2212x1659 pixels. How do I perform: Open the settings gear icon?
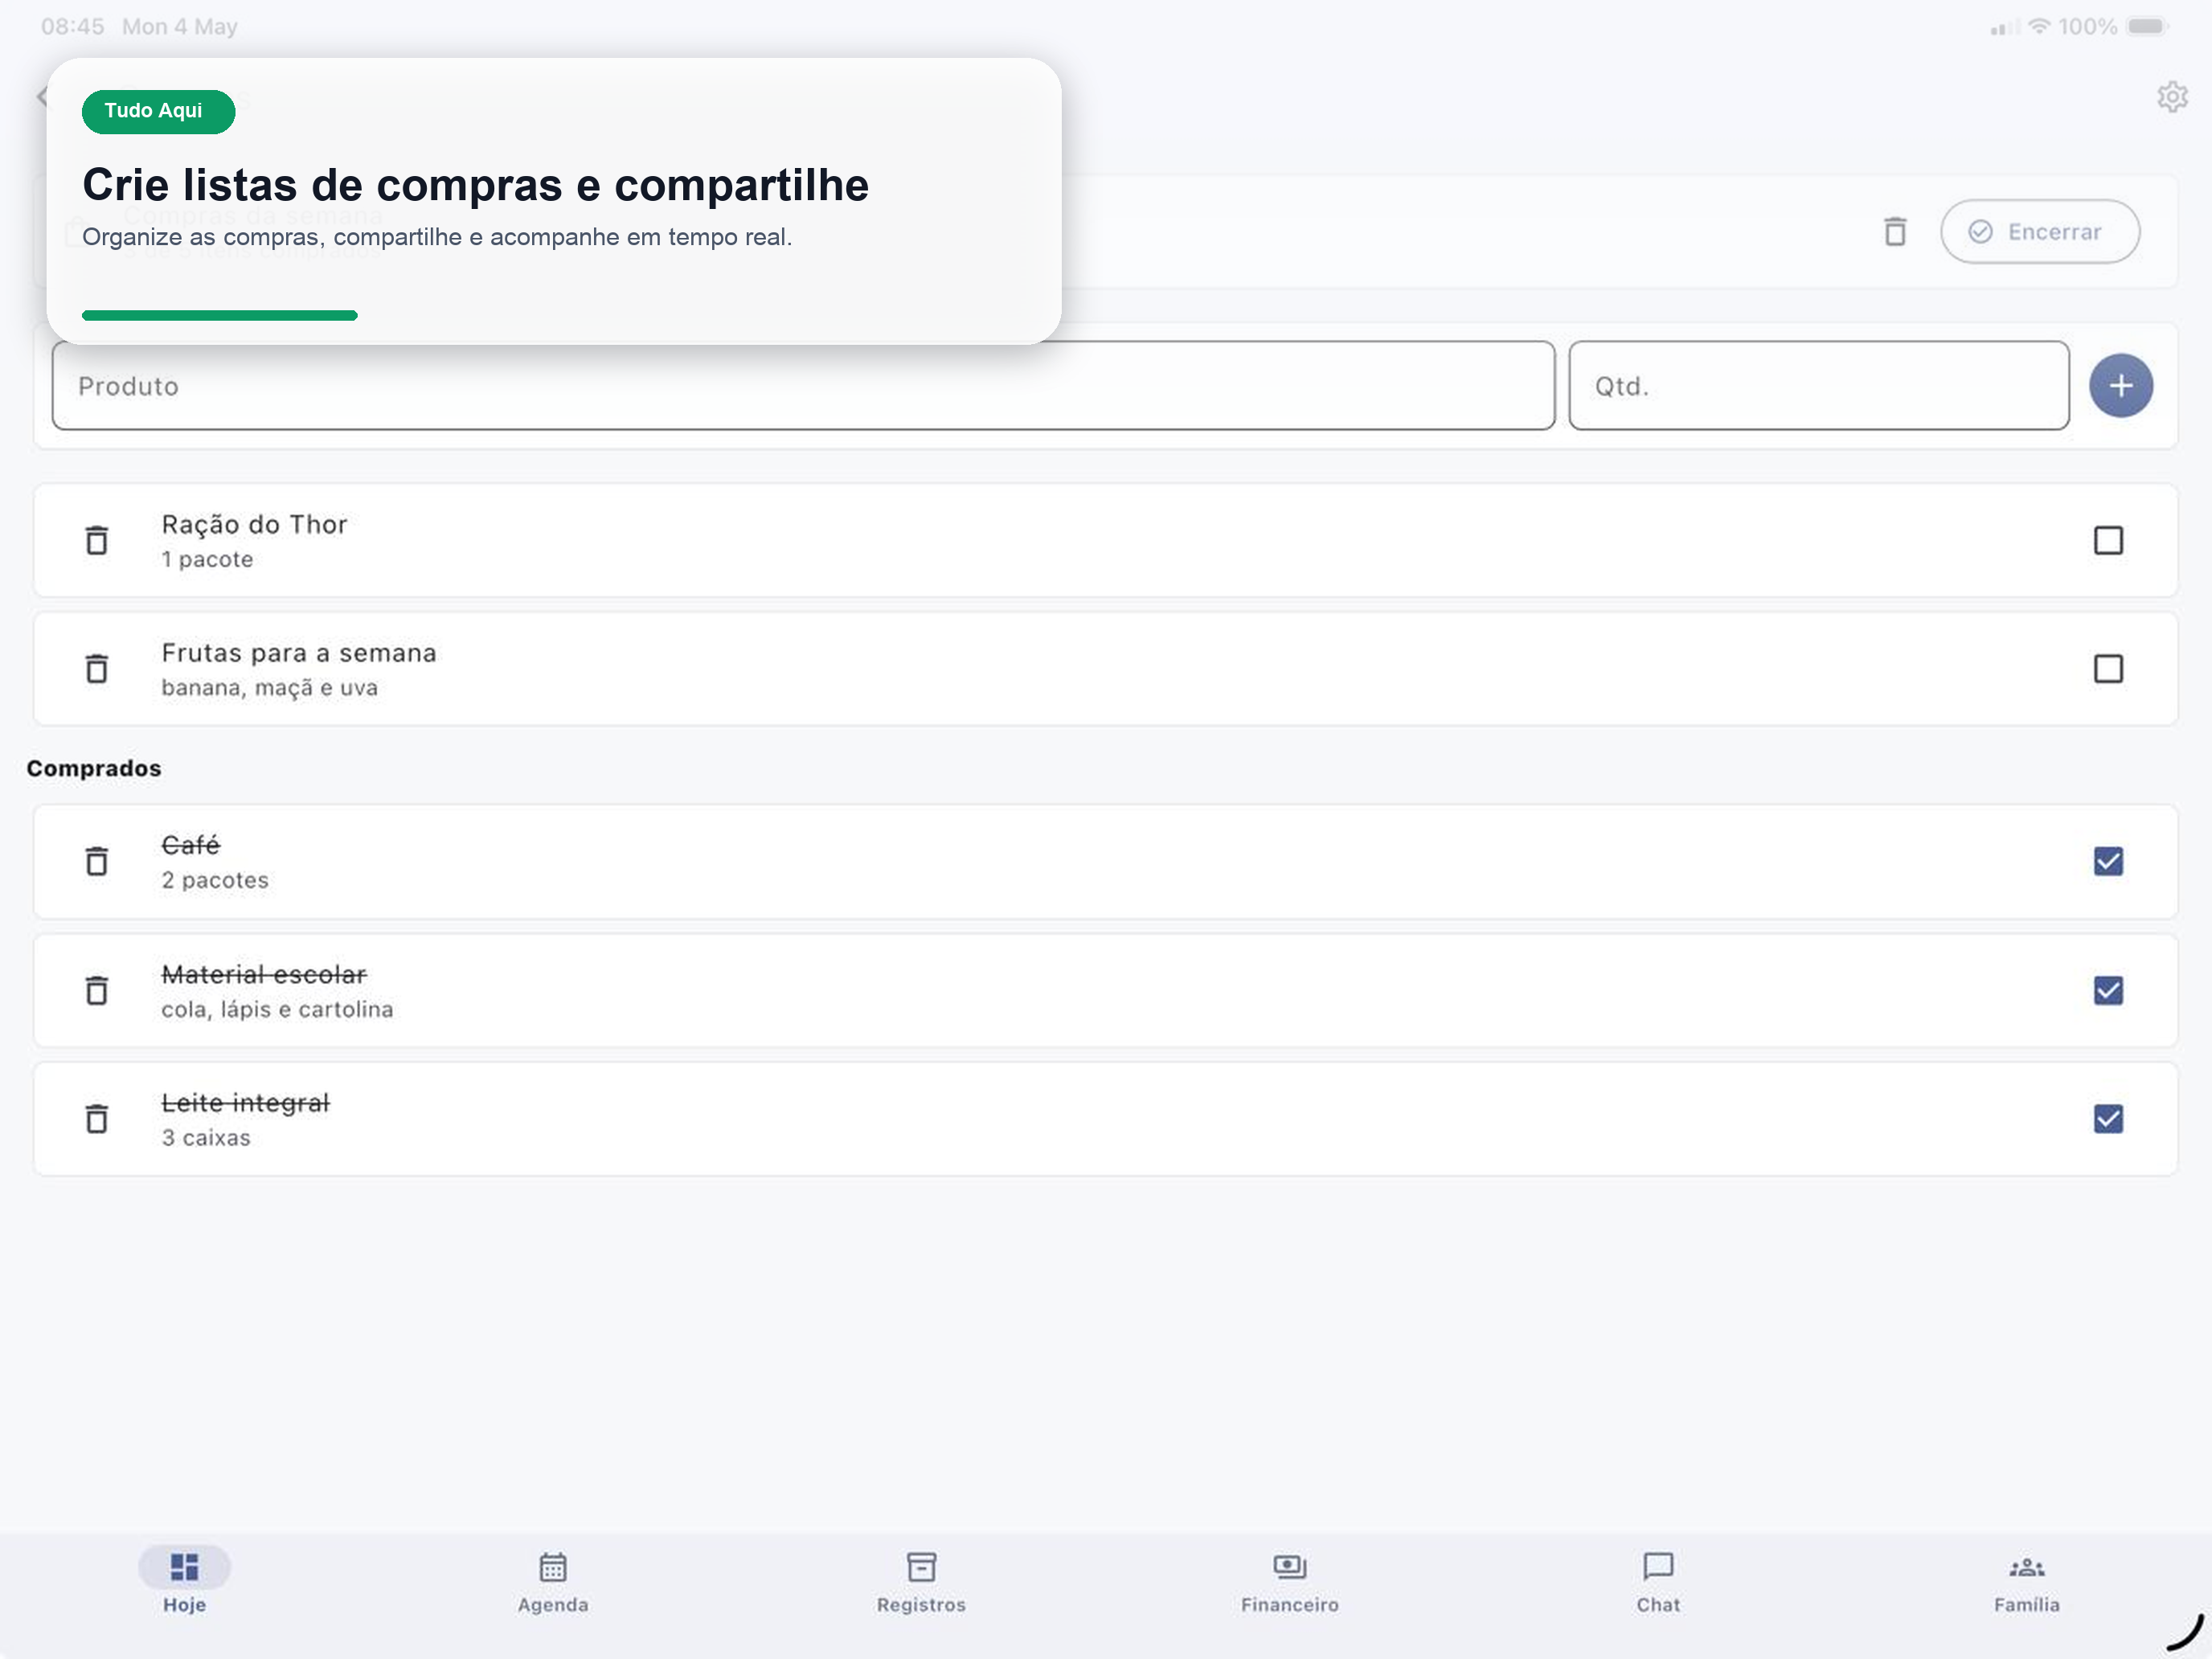point(2171,97)
